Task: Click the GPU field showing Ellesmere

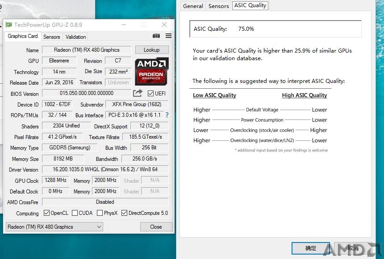Action: (59, 61)
